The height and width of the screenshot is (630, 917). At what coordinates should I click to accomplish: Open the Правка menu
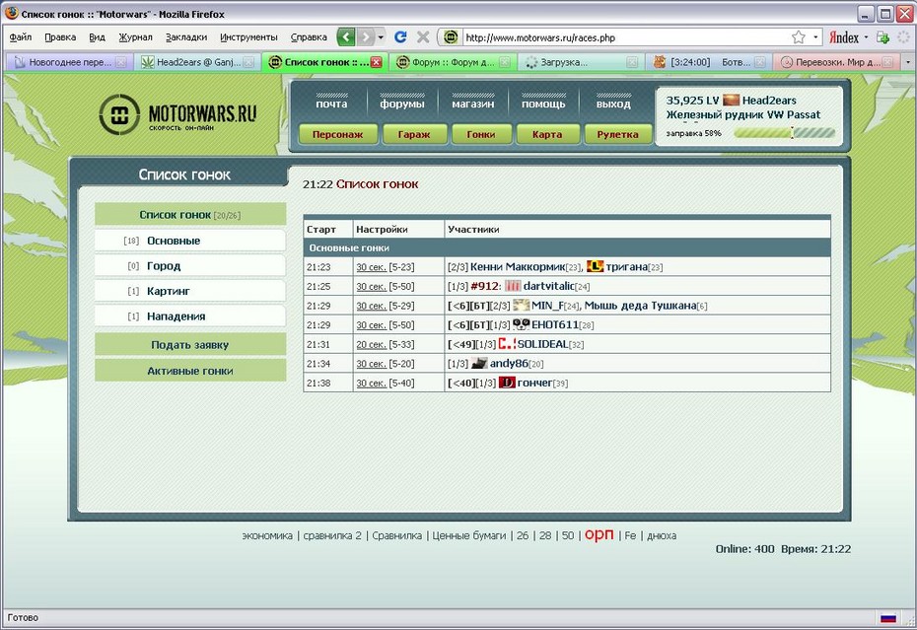click(60, 37)
